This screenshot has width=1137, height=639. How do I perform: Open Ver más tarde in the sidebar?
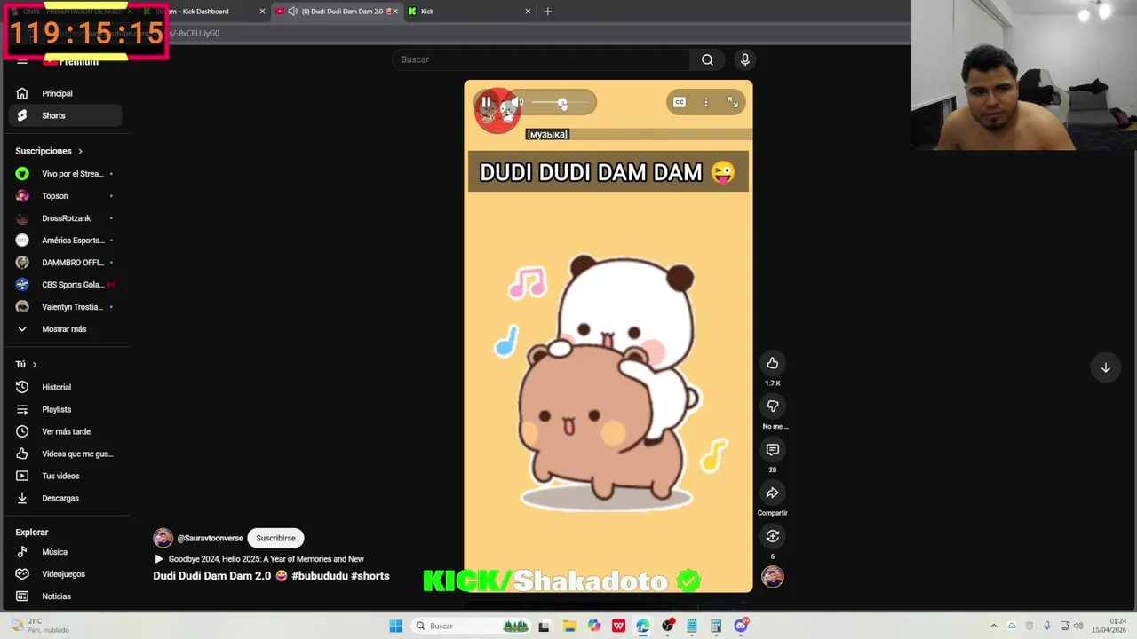(x=66, y=431)
